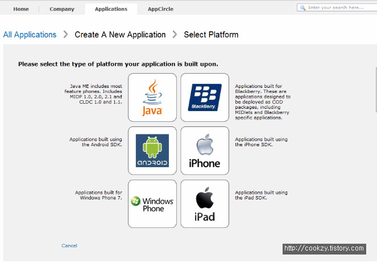Click the Select Platform breadcrumb
The height and width of the screenshot is (263, 377).
pyautogui.click(x=211, y=35)
